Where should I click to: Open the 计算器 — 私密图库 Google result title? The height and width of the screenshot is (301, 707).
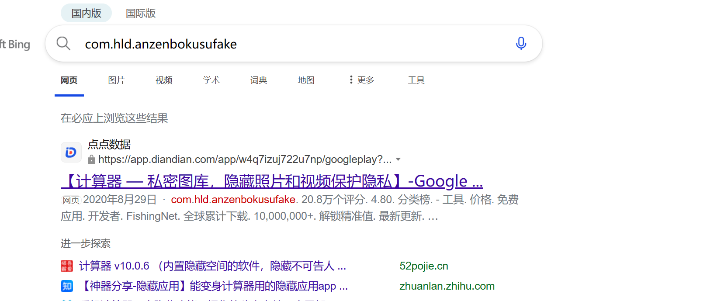pos(272,181)
